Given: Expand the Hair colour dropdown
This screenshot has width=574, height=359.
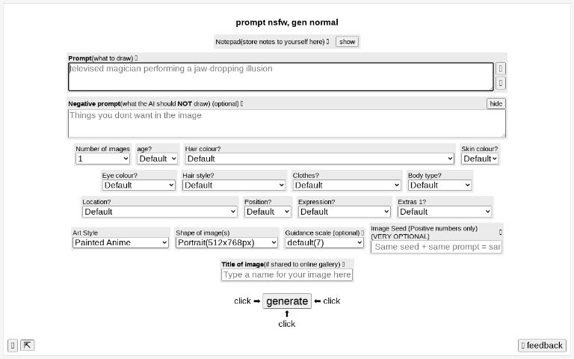Looking at the screenshot, I should pyautogui.click(x=320, y=159).
